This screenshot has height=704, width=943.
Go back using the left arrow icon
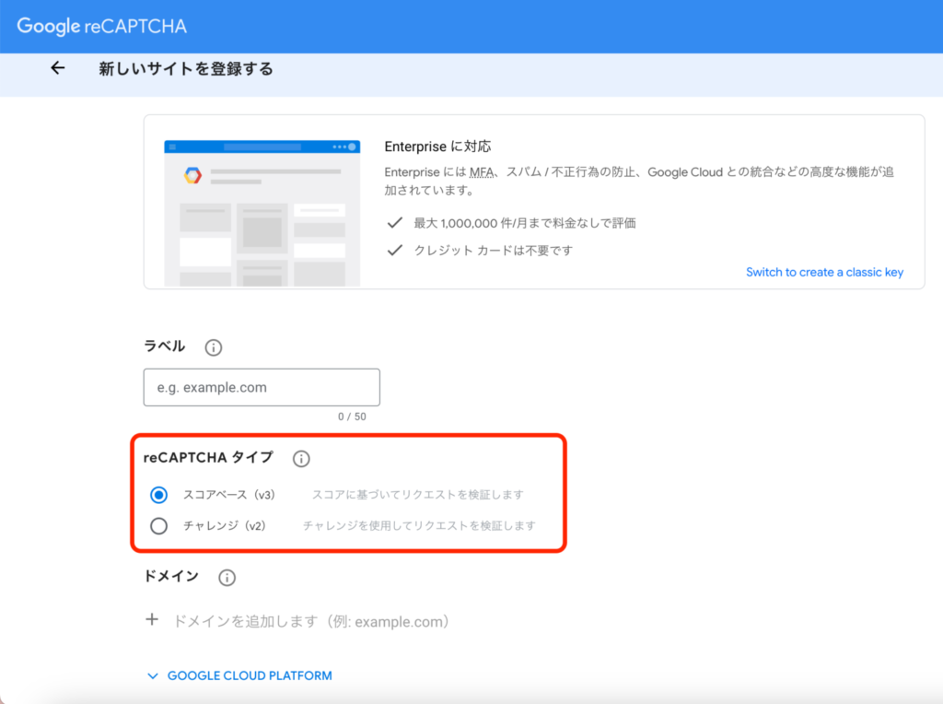(58, 68)
